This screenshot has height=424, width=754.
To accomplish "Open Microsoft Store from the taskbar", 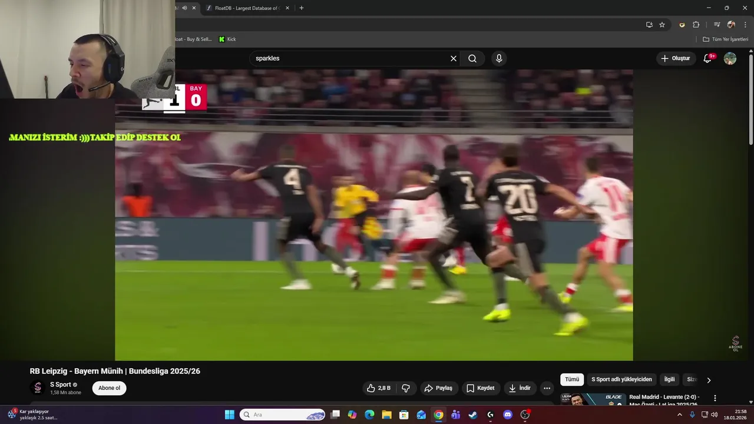I will (x=404, y=415).
